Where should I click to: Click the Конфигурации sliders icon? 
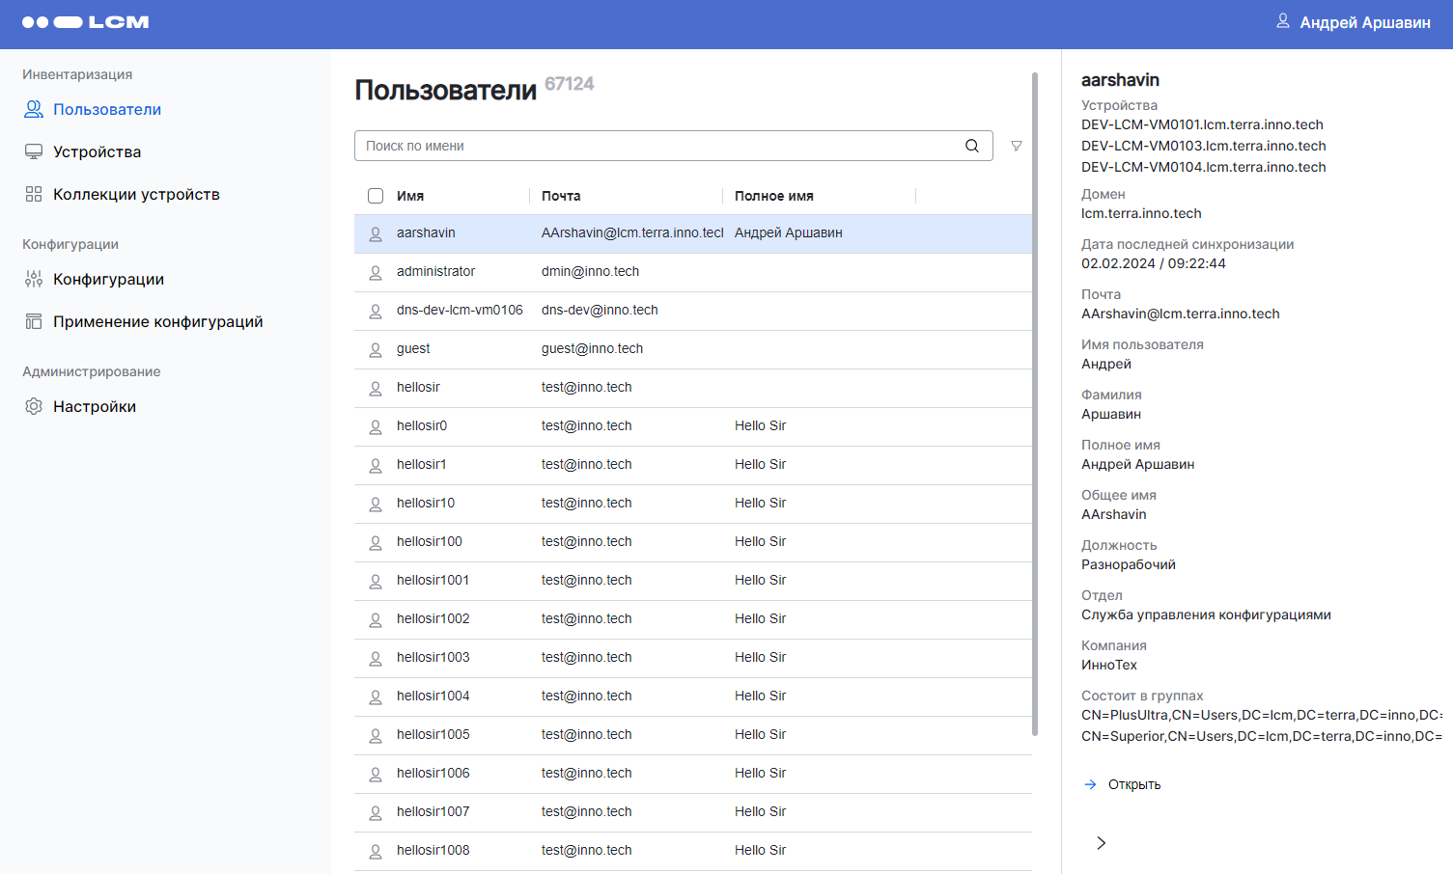coord(32,279)
